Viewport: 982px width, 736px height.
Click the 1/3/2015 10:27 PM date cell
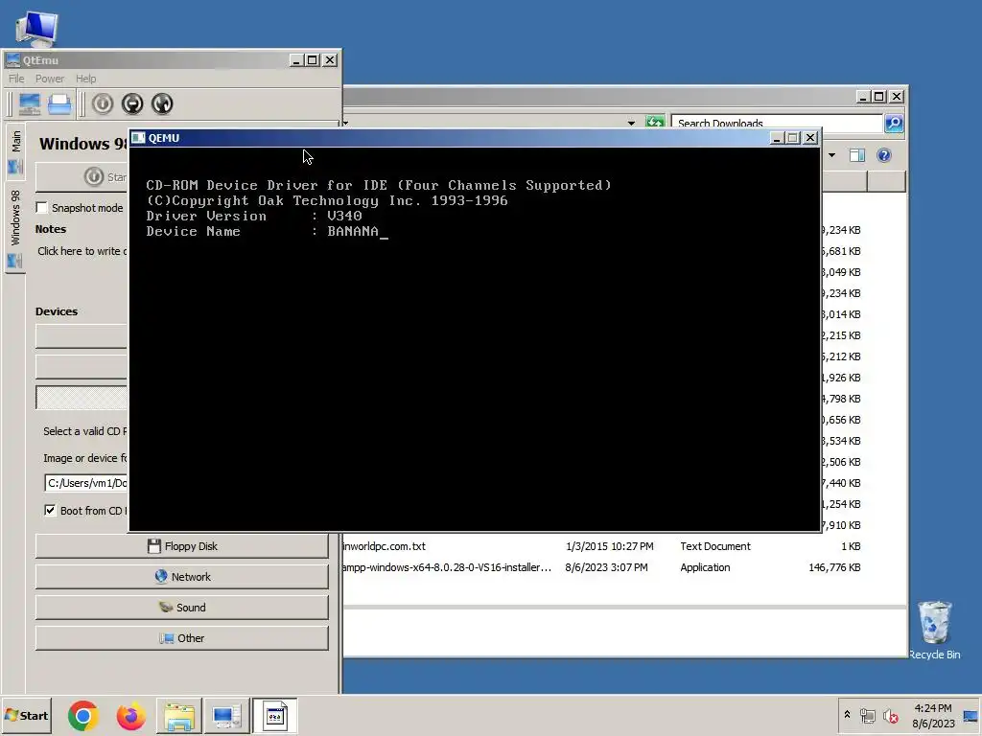[x=609, y=546]
